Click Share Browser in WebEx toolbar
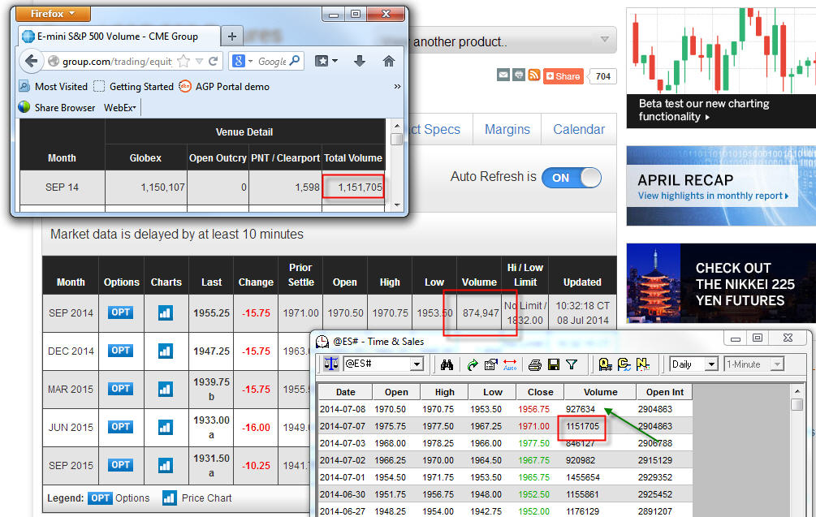Image resolution: width=816 pixels, height=517 pixels. (x=57, y=108)
